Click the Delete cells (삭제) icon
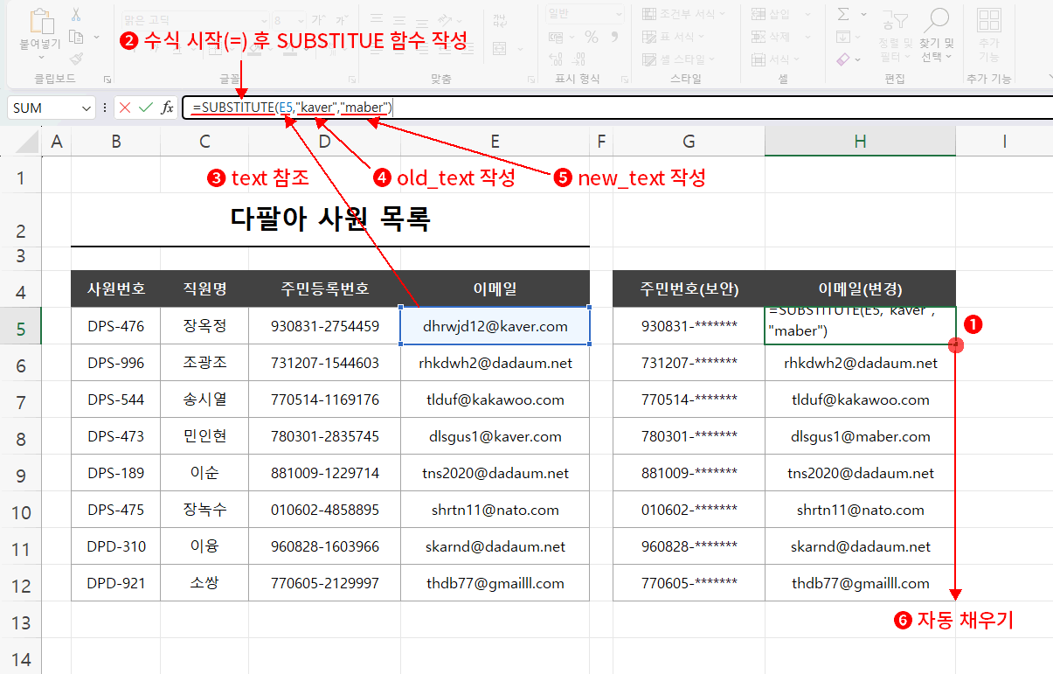 [758, 37]
